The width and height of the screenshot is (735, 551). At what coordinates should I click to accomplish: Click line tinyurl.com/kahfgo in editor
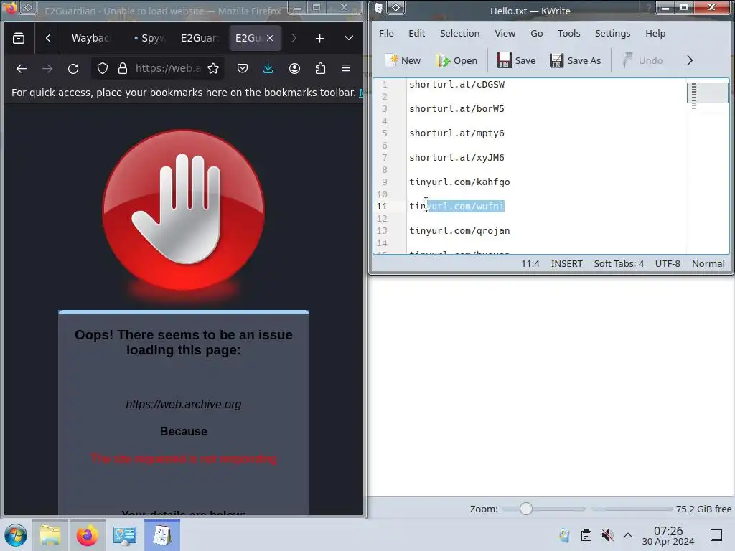click(x=459, y=182)
